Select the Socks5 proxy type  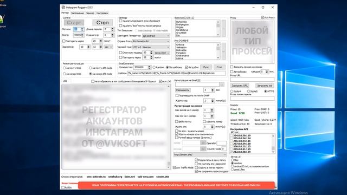248,91
